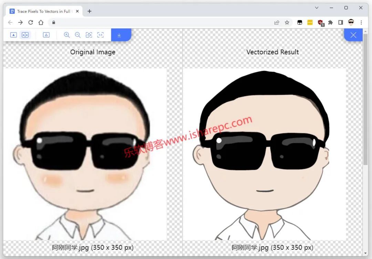Screen dimensions: 372x259
Task: Zoom out of the image preview
Action: (x=77, y=35)
